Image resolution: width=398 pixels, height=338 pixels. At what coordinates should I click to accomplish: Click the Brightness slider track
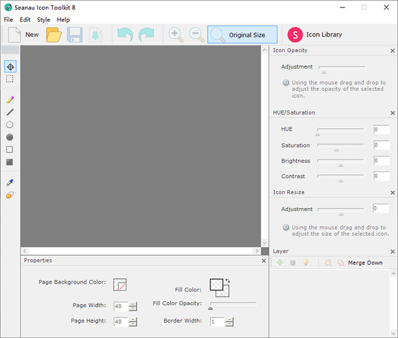(341, 162)
